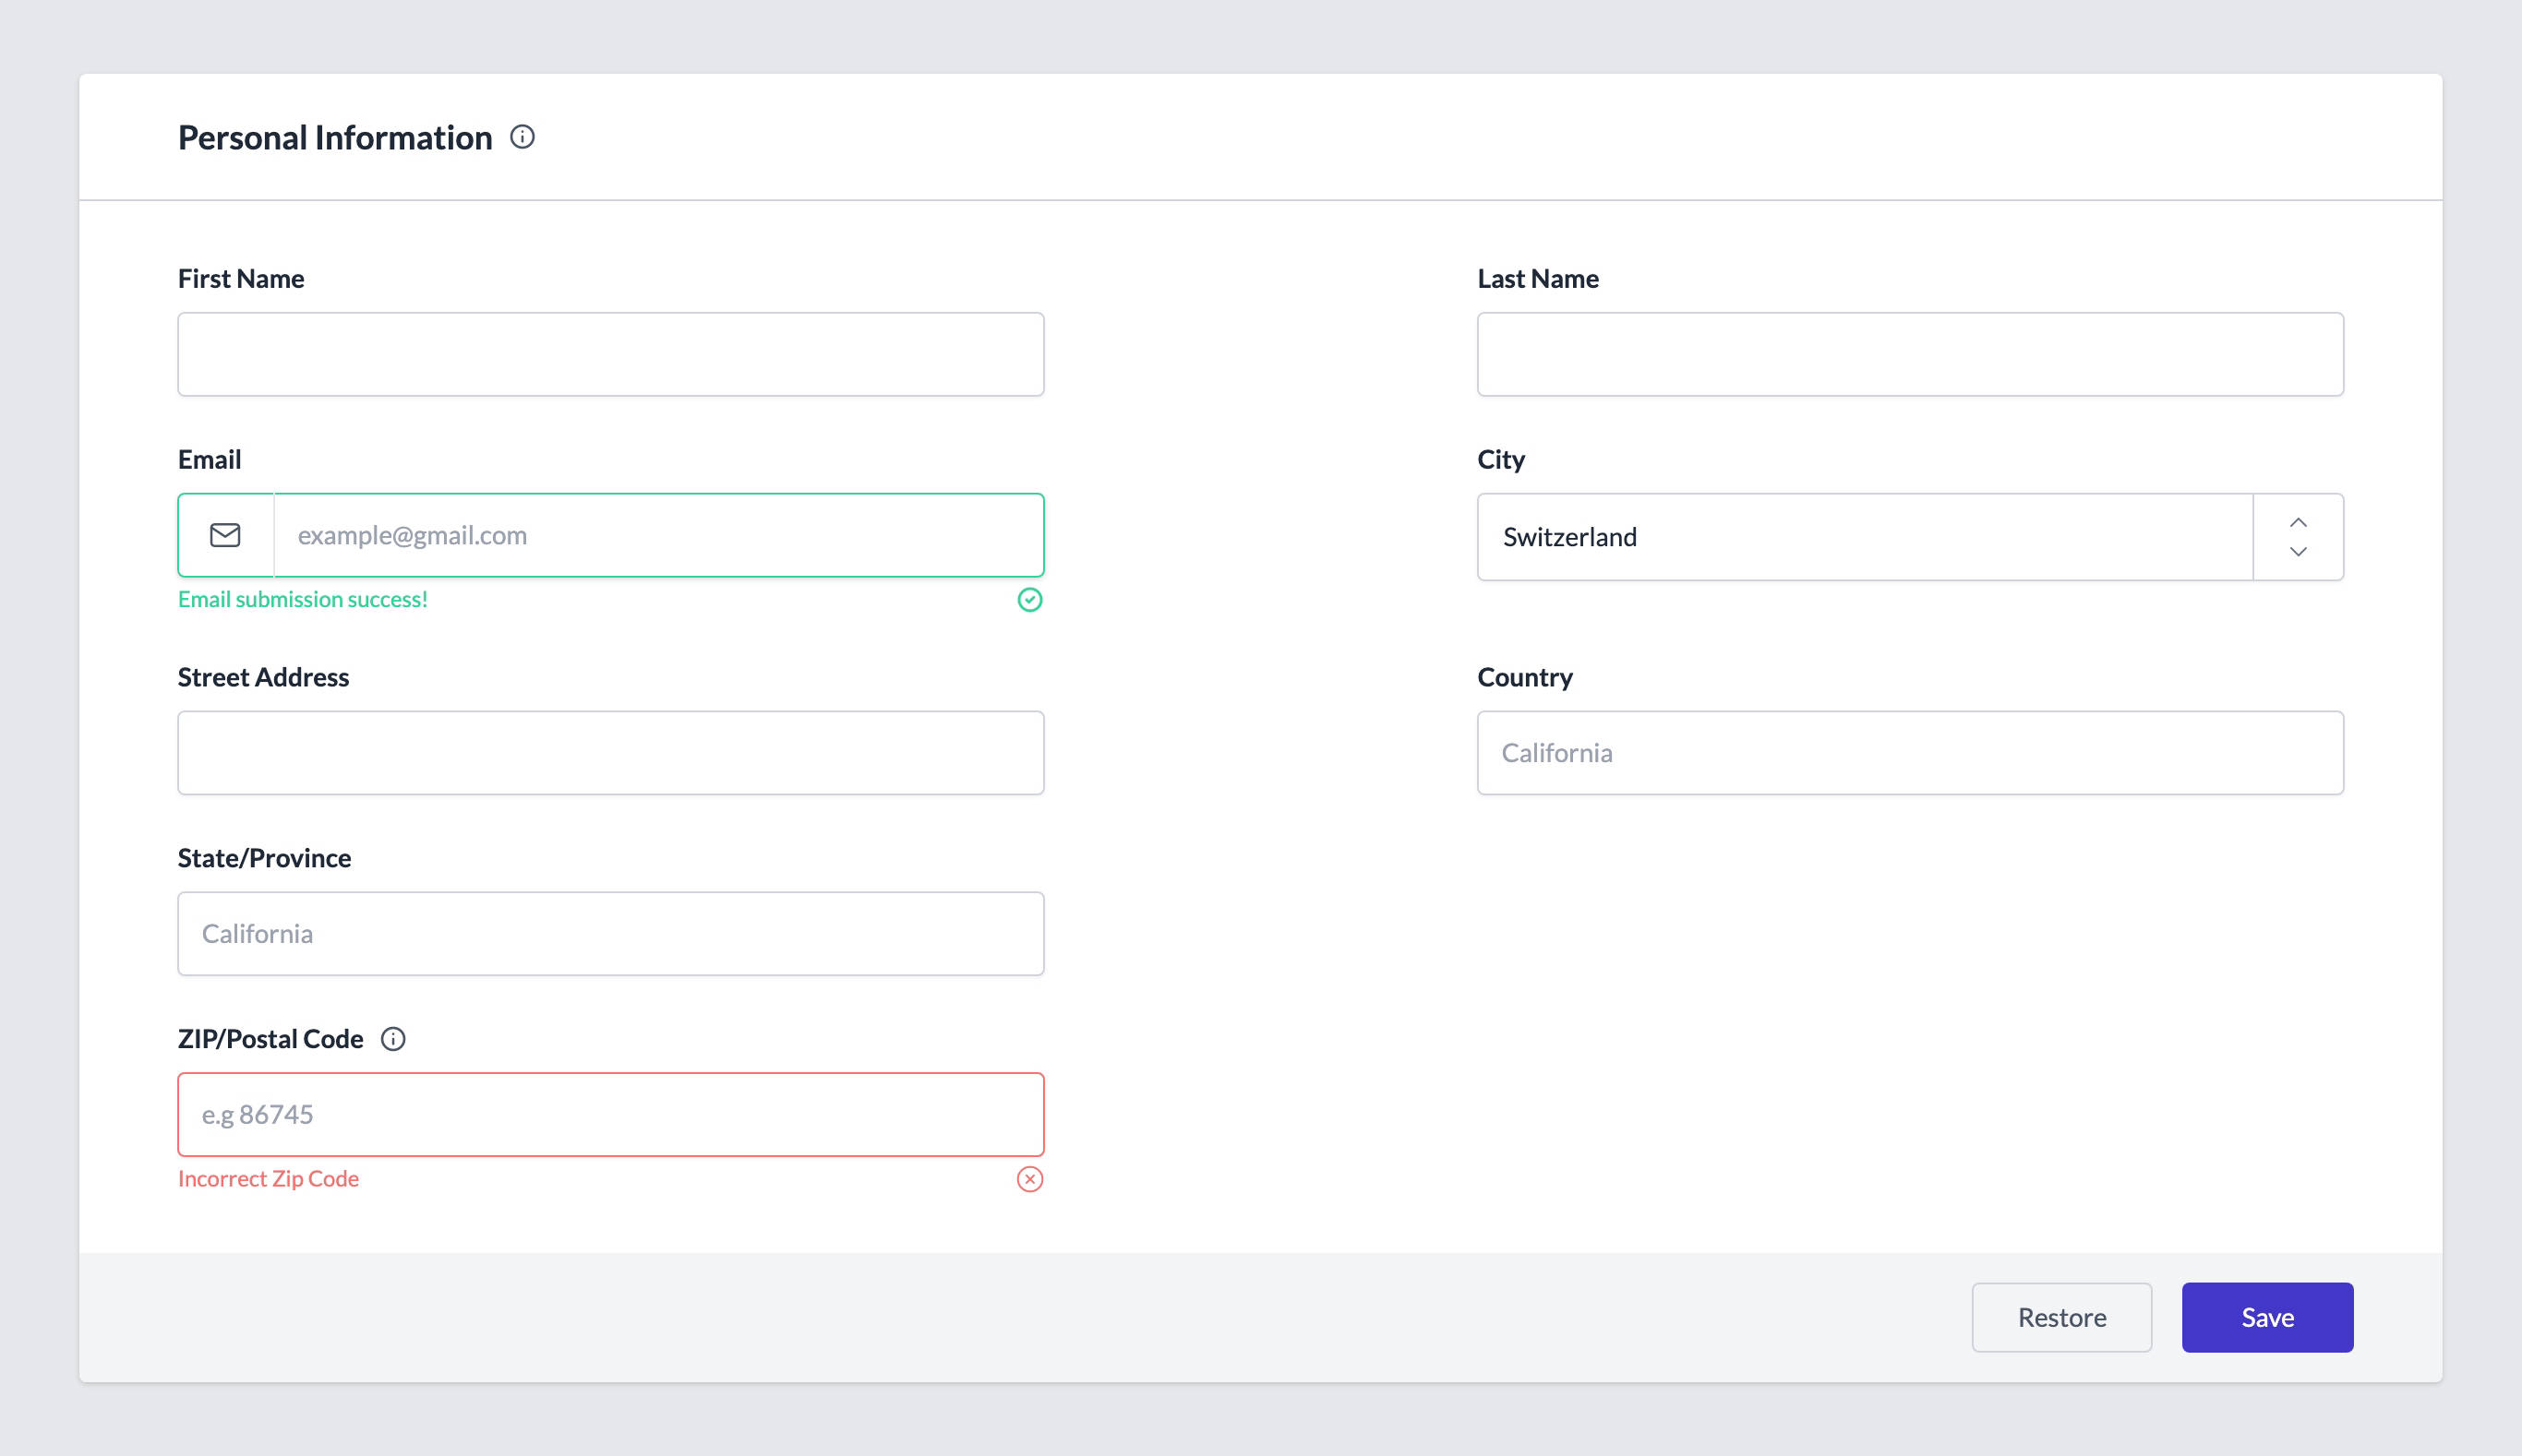Click the info icon next to Personal Information
Image resolution: width=2522 pixels, height=1456 pixels.
click(x=522, y=136)
